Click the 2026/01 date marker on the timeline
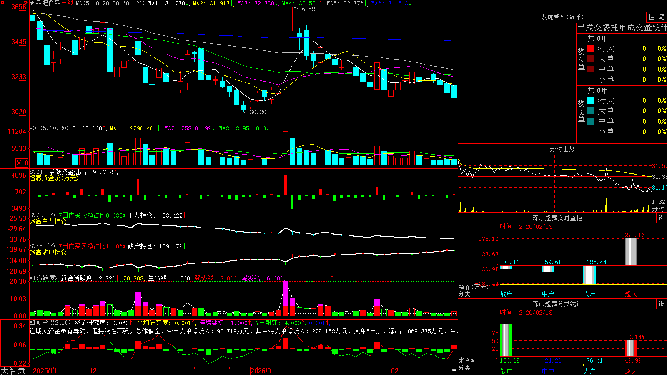This screenshot has height=375, width=667. tap(263, 371)
